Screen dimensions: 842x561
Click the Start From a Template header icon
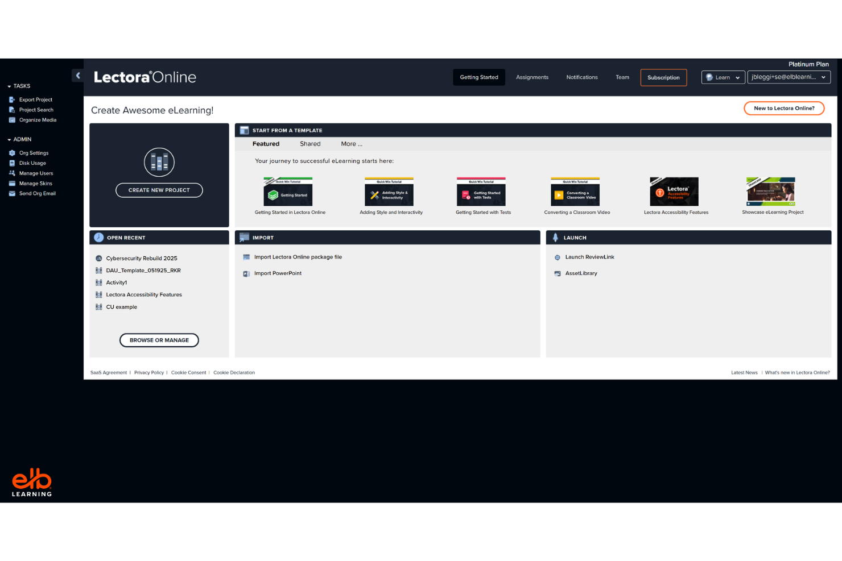[x=244, y=130]
